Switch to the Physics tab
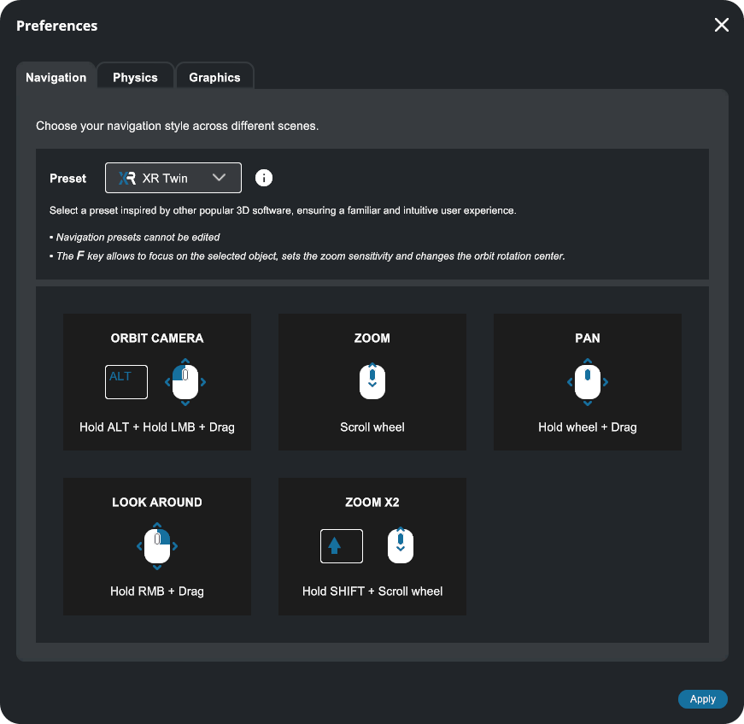 click(x=135, y=76)
